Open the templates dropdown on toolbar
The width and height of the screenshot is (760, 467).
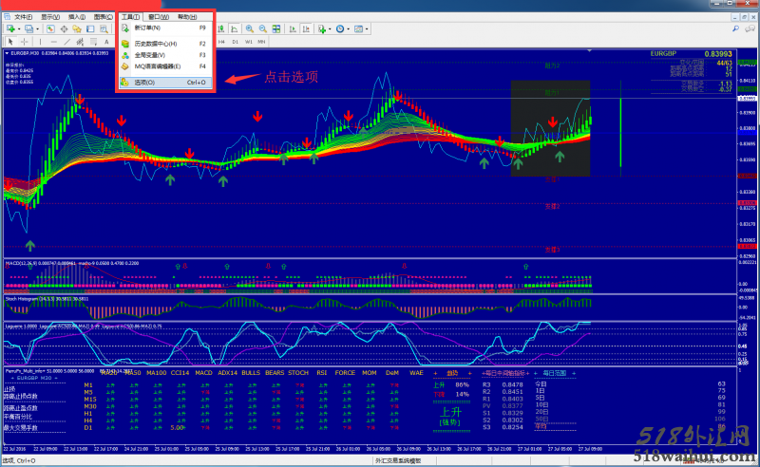362,29
